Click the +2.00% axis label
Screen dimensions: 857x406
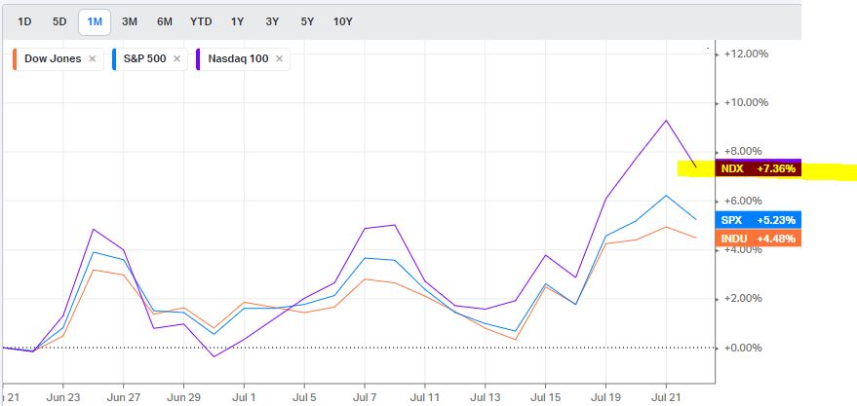743,299
